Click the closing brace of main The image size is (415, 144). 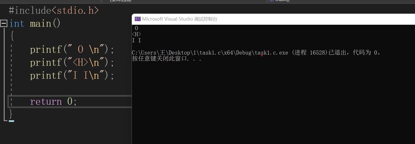tap(11, 113)
